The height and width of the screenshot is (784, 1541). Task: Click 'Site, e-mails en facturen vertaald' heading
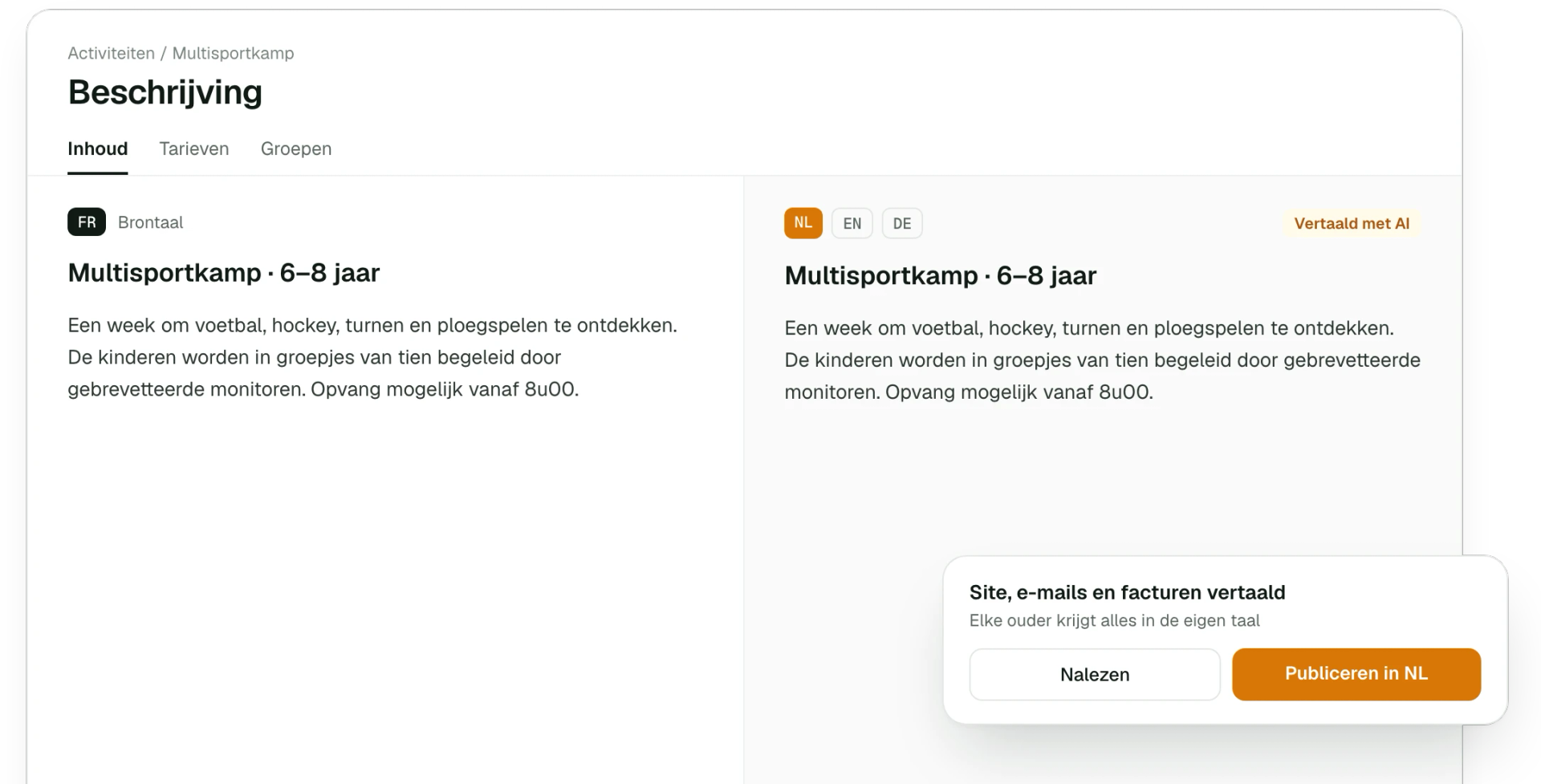(x=1128, y=592)
